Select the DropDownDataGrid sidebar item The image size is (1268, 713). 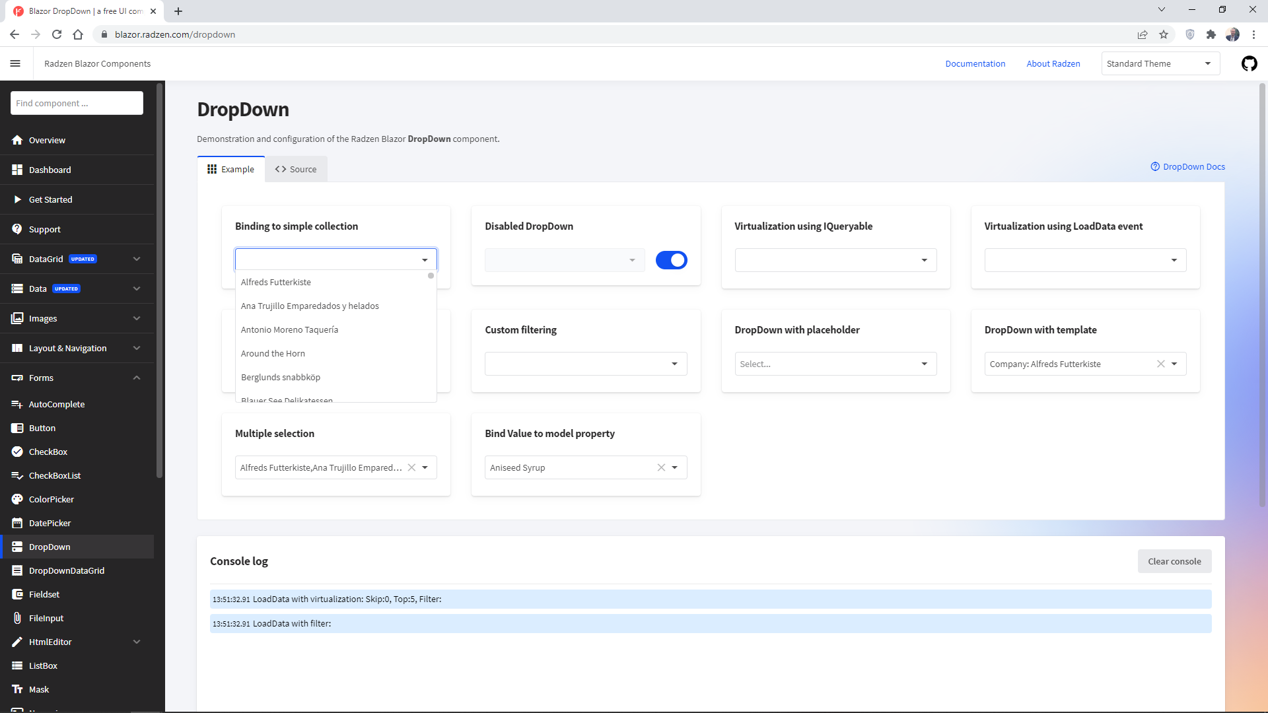tap(66, 570)
